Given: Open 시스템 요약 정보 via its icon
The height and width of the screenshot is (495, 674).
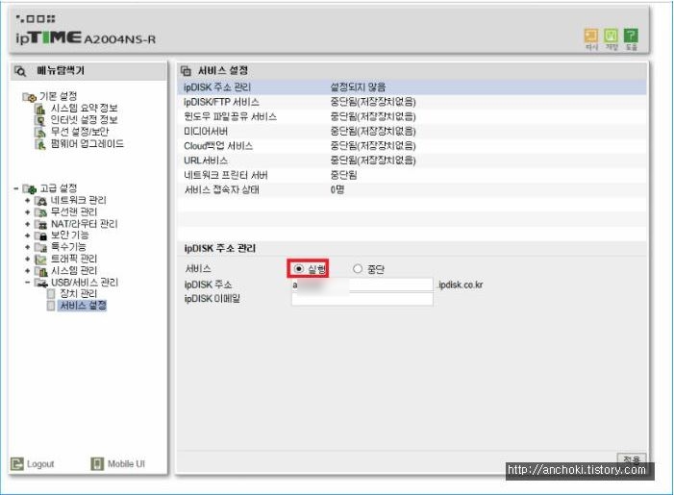Looking at the screenshot, I should (x=40, y=109).
